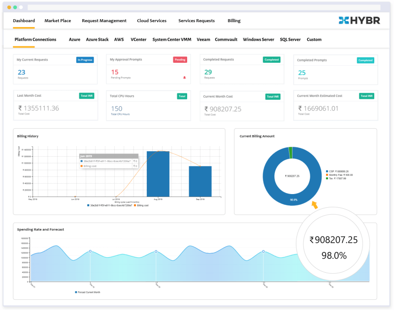The image size is (394, 312).
Task: Switch to the Billing tab
Action: pos(233,21)
